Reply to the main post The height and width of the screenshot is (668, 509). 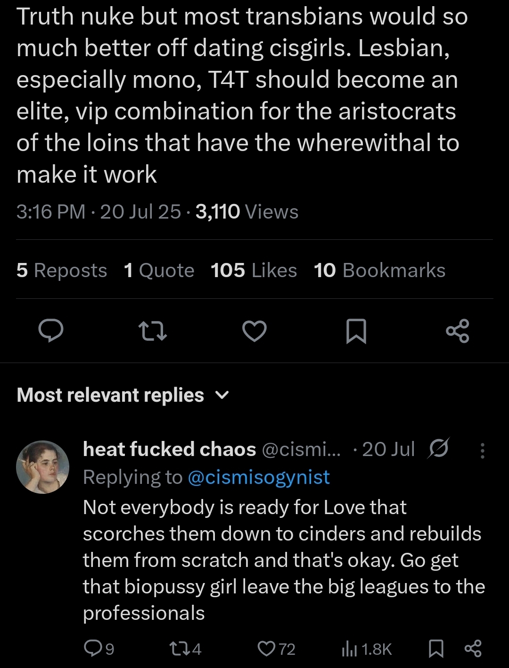pos(51,330)
